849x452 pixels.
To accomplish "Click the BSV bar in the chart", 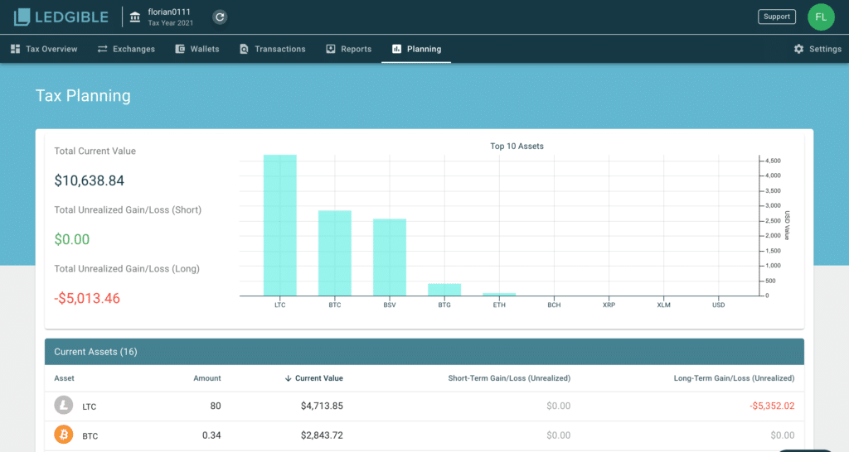I will (x=390, y=257).
